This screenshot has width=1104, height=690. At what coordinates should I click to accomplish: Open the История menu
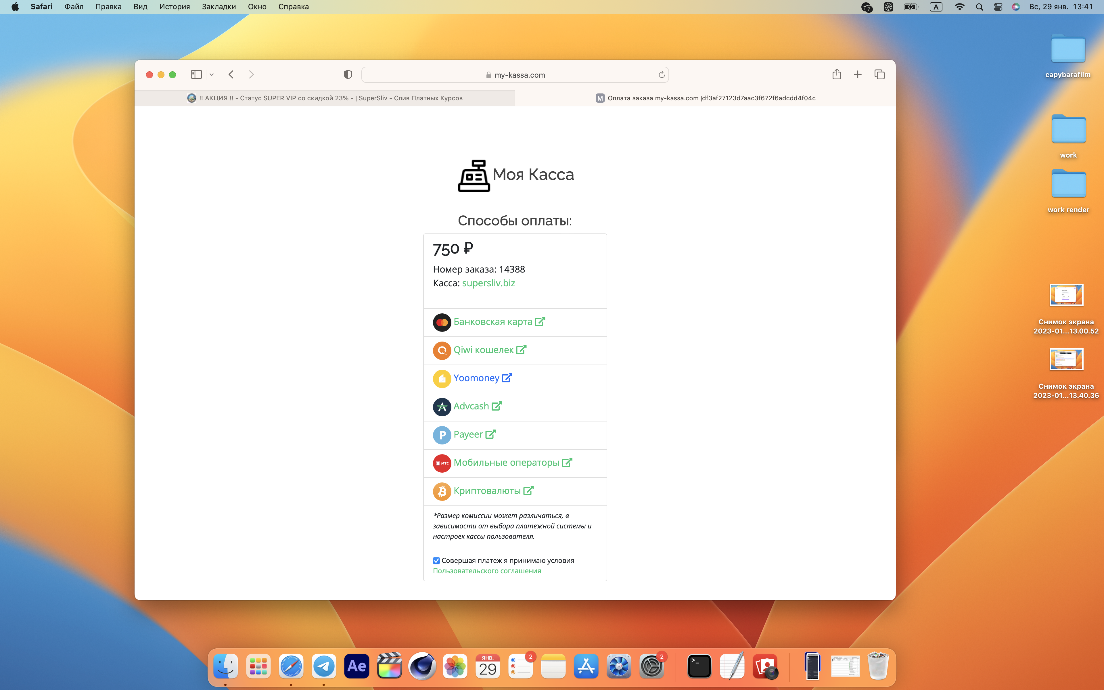pyautogui.click(x=175, y=7)
